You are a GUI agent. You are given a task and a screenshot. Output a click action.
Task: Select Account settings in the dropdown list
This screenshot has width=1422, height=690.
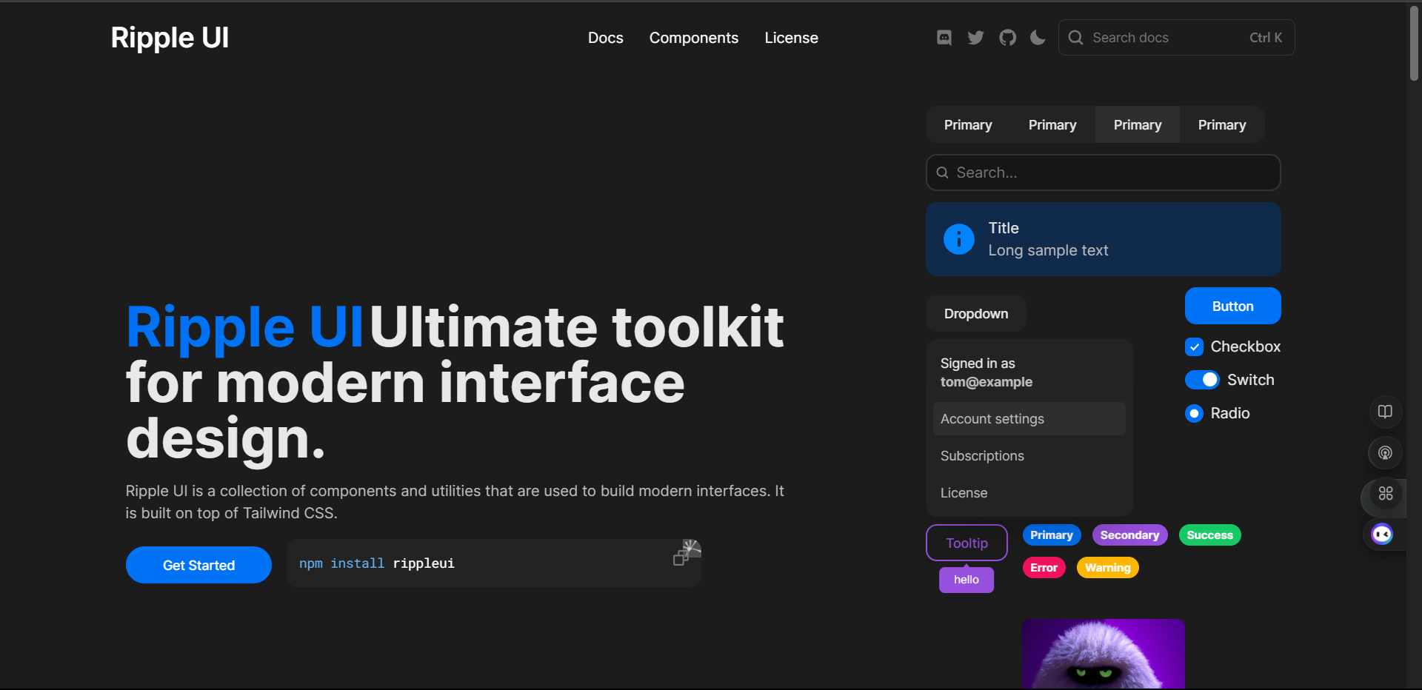tap(992, 418)
